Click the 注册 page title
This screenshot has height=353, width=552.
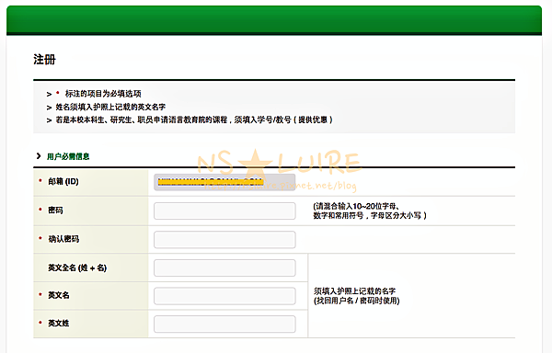(45, 60)
